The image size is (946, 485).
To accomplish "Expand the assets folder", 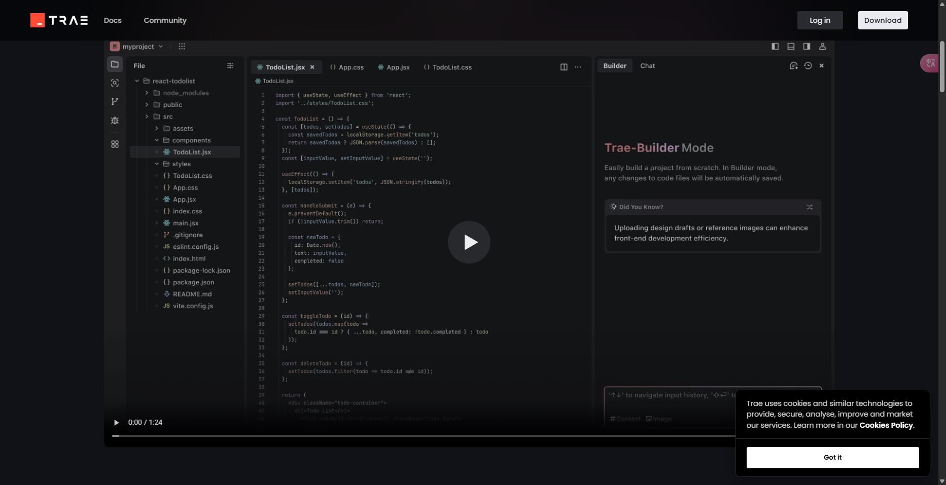I will point(157,128).
